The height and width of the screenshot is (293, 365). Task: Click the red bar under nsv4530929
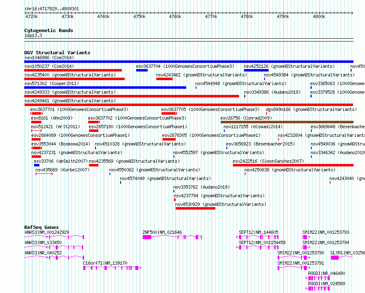coord(195,208)
